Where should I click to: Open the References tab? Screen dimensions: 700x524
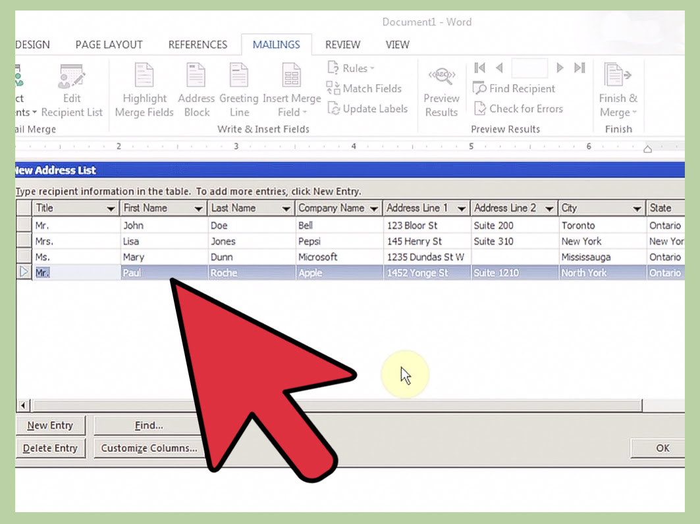tap(198, 45)
